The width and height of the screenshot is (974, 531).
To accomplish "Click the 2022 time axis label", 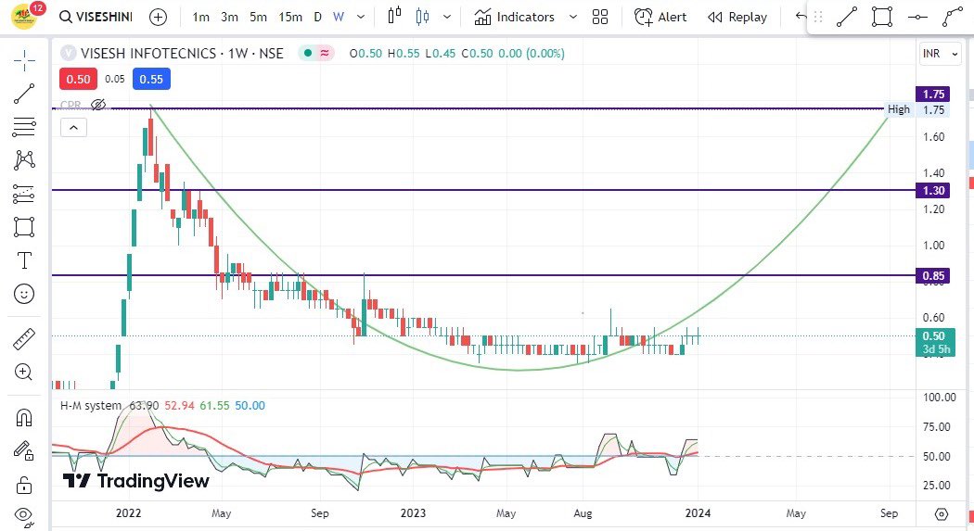I will [x=129, y=513].
